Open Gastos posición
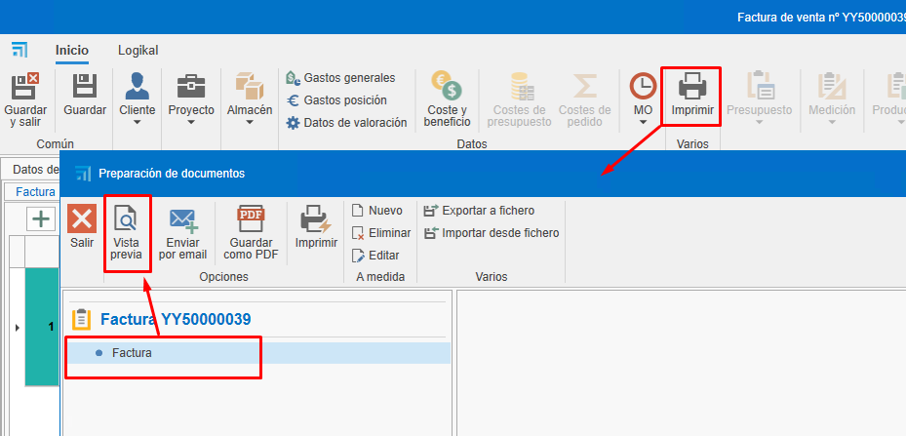The image size is (906, 436). point(336,100)
